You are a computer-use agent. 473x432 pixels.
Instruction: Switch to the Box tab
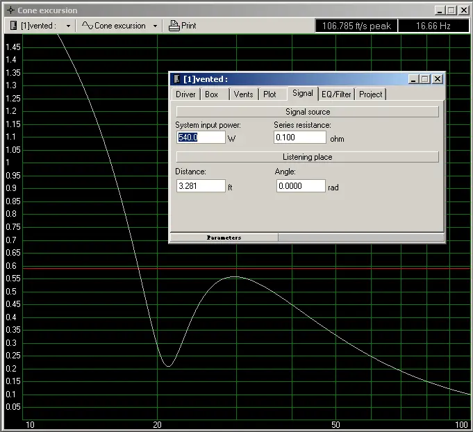211,94
